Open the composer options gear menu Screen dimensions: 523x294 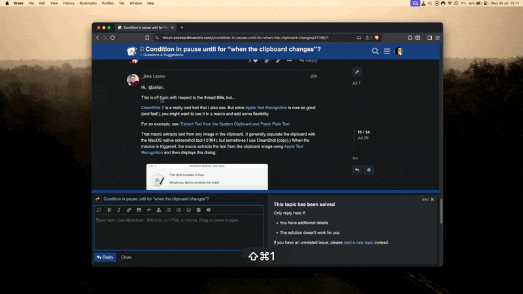coord(209,210)
